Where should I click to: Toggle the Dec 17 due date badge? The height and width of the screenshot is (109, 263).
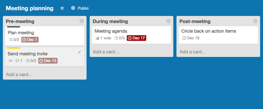pyautogui.click(x=136, y=38)
